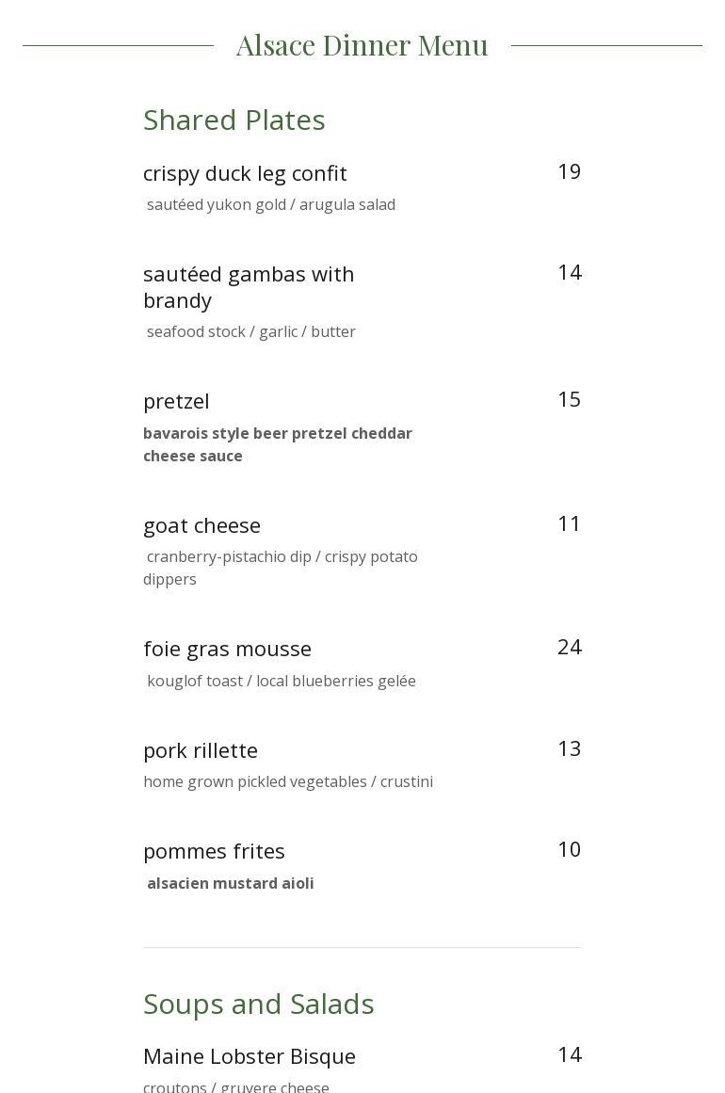The width and height of the screenshot is (725, 1093).
Task: Select sautéed gambas with brandy item name
Action: 249,286
